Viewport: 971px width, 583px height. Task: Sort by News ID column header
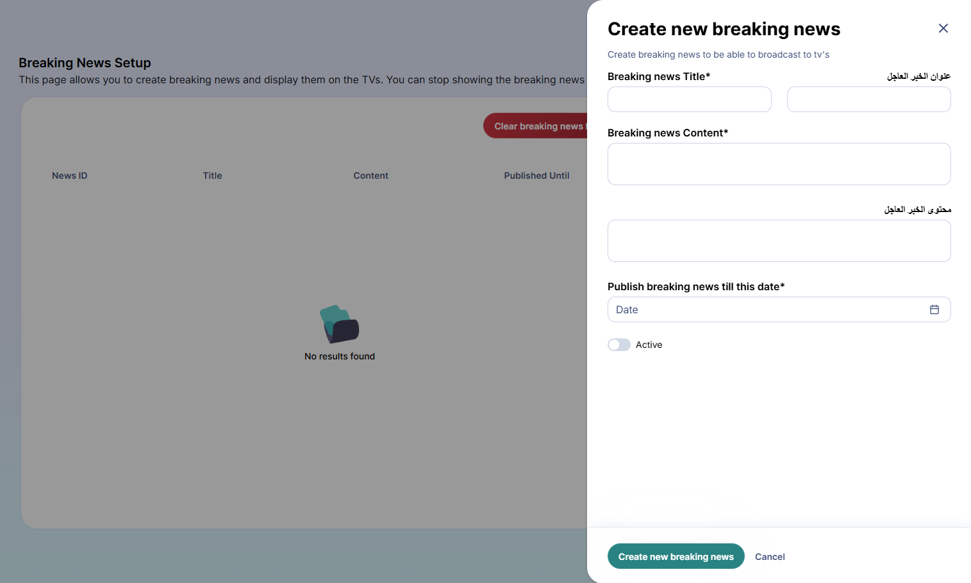(69, 176)
